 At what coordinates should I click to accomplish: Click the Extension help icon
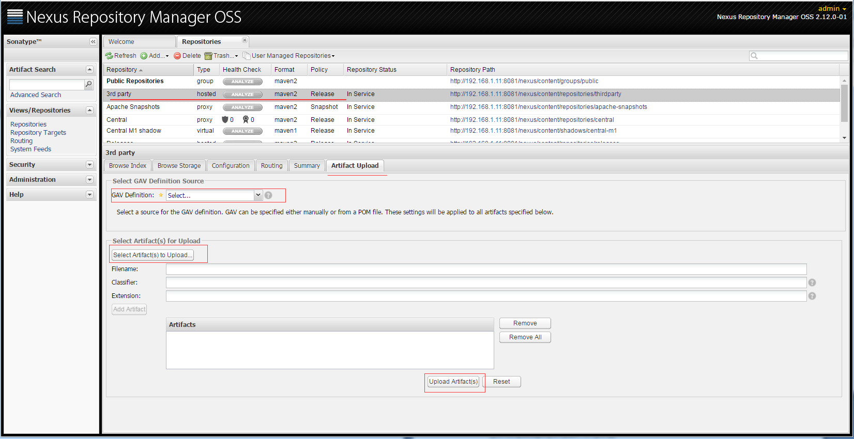(812, 296)
